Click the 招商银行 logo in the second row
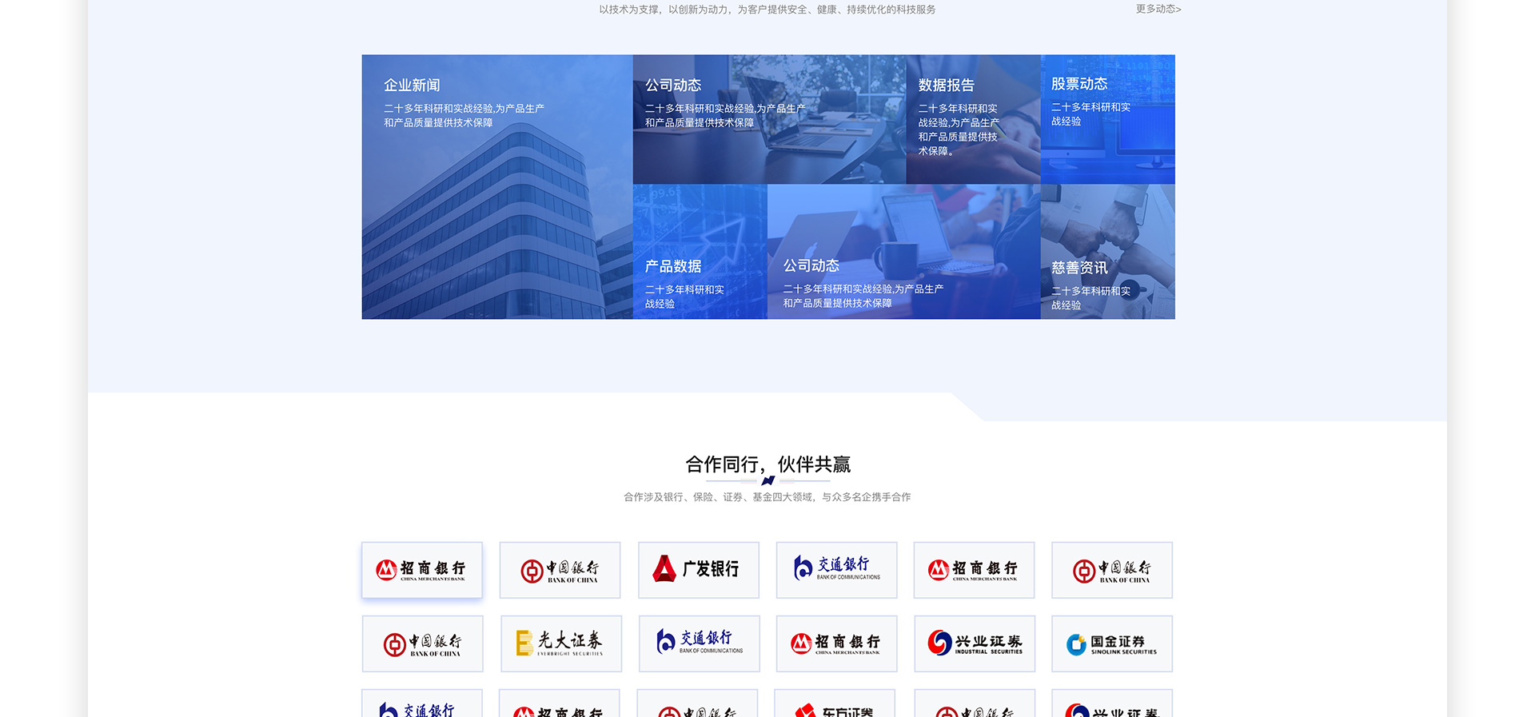 click(x=836, y=643)
